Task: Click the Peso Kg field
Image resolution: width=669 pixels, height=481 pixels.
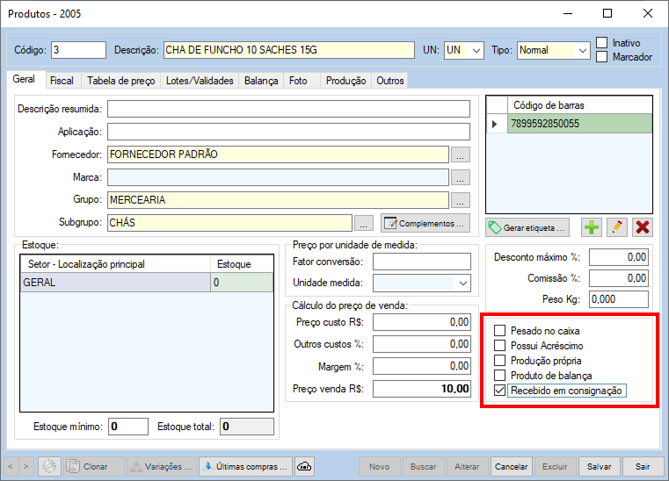Action: (619, 299)
